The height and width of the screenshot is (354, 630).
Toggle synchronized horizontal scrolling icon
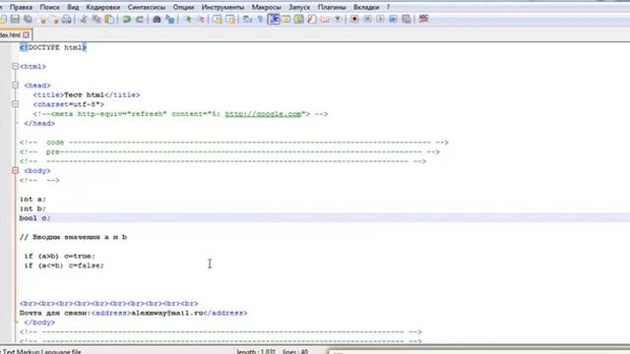[230, 19]
